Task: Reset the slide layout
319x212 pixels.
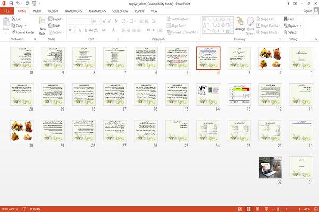Action: pos(54,26)
